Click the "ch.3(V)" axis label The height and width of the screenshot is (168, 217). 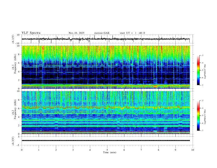pyautogui.click(x=13, y=141)
